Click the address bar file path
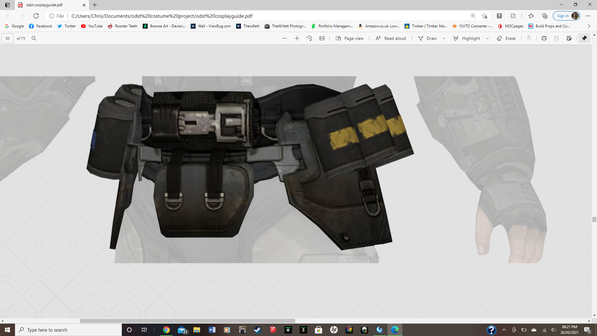597x336 pixels. click(x=162, y=16)
